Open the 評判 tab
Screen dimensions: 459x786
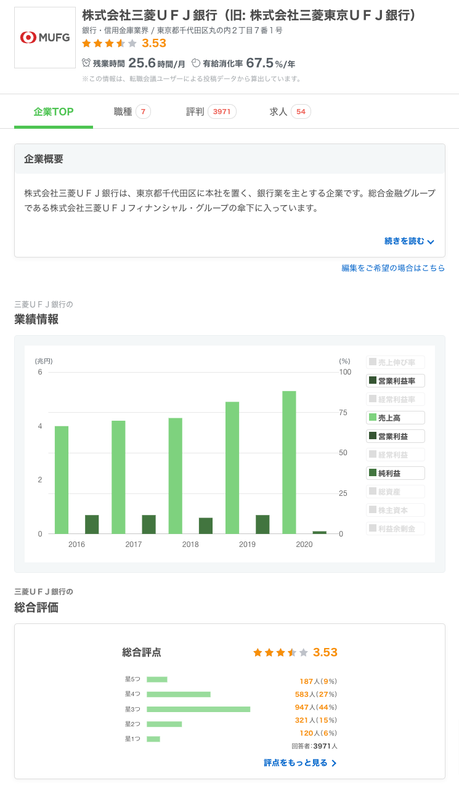pos(211,111)
